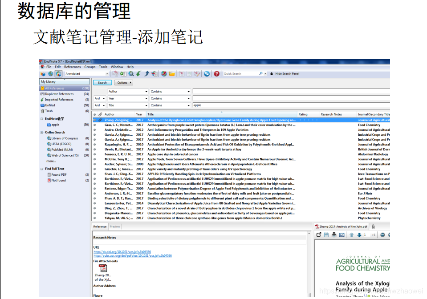Toggle read status dot for Girschik row

[95, 169]
